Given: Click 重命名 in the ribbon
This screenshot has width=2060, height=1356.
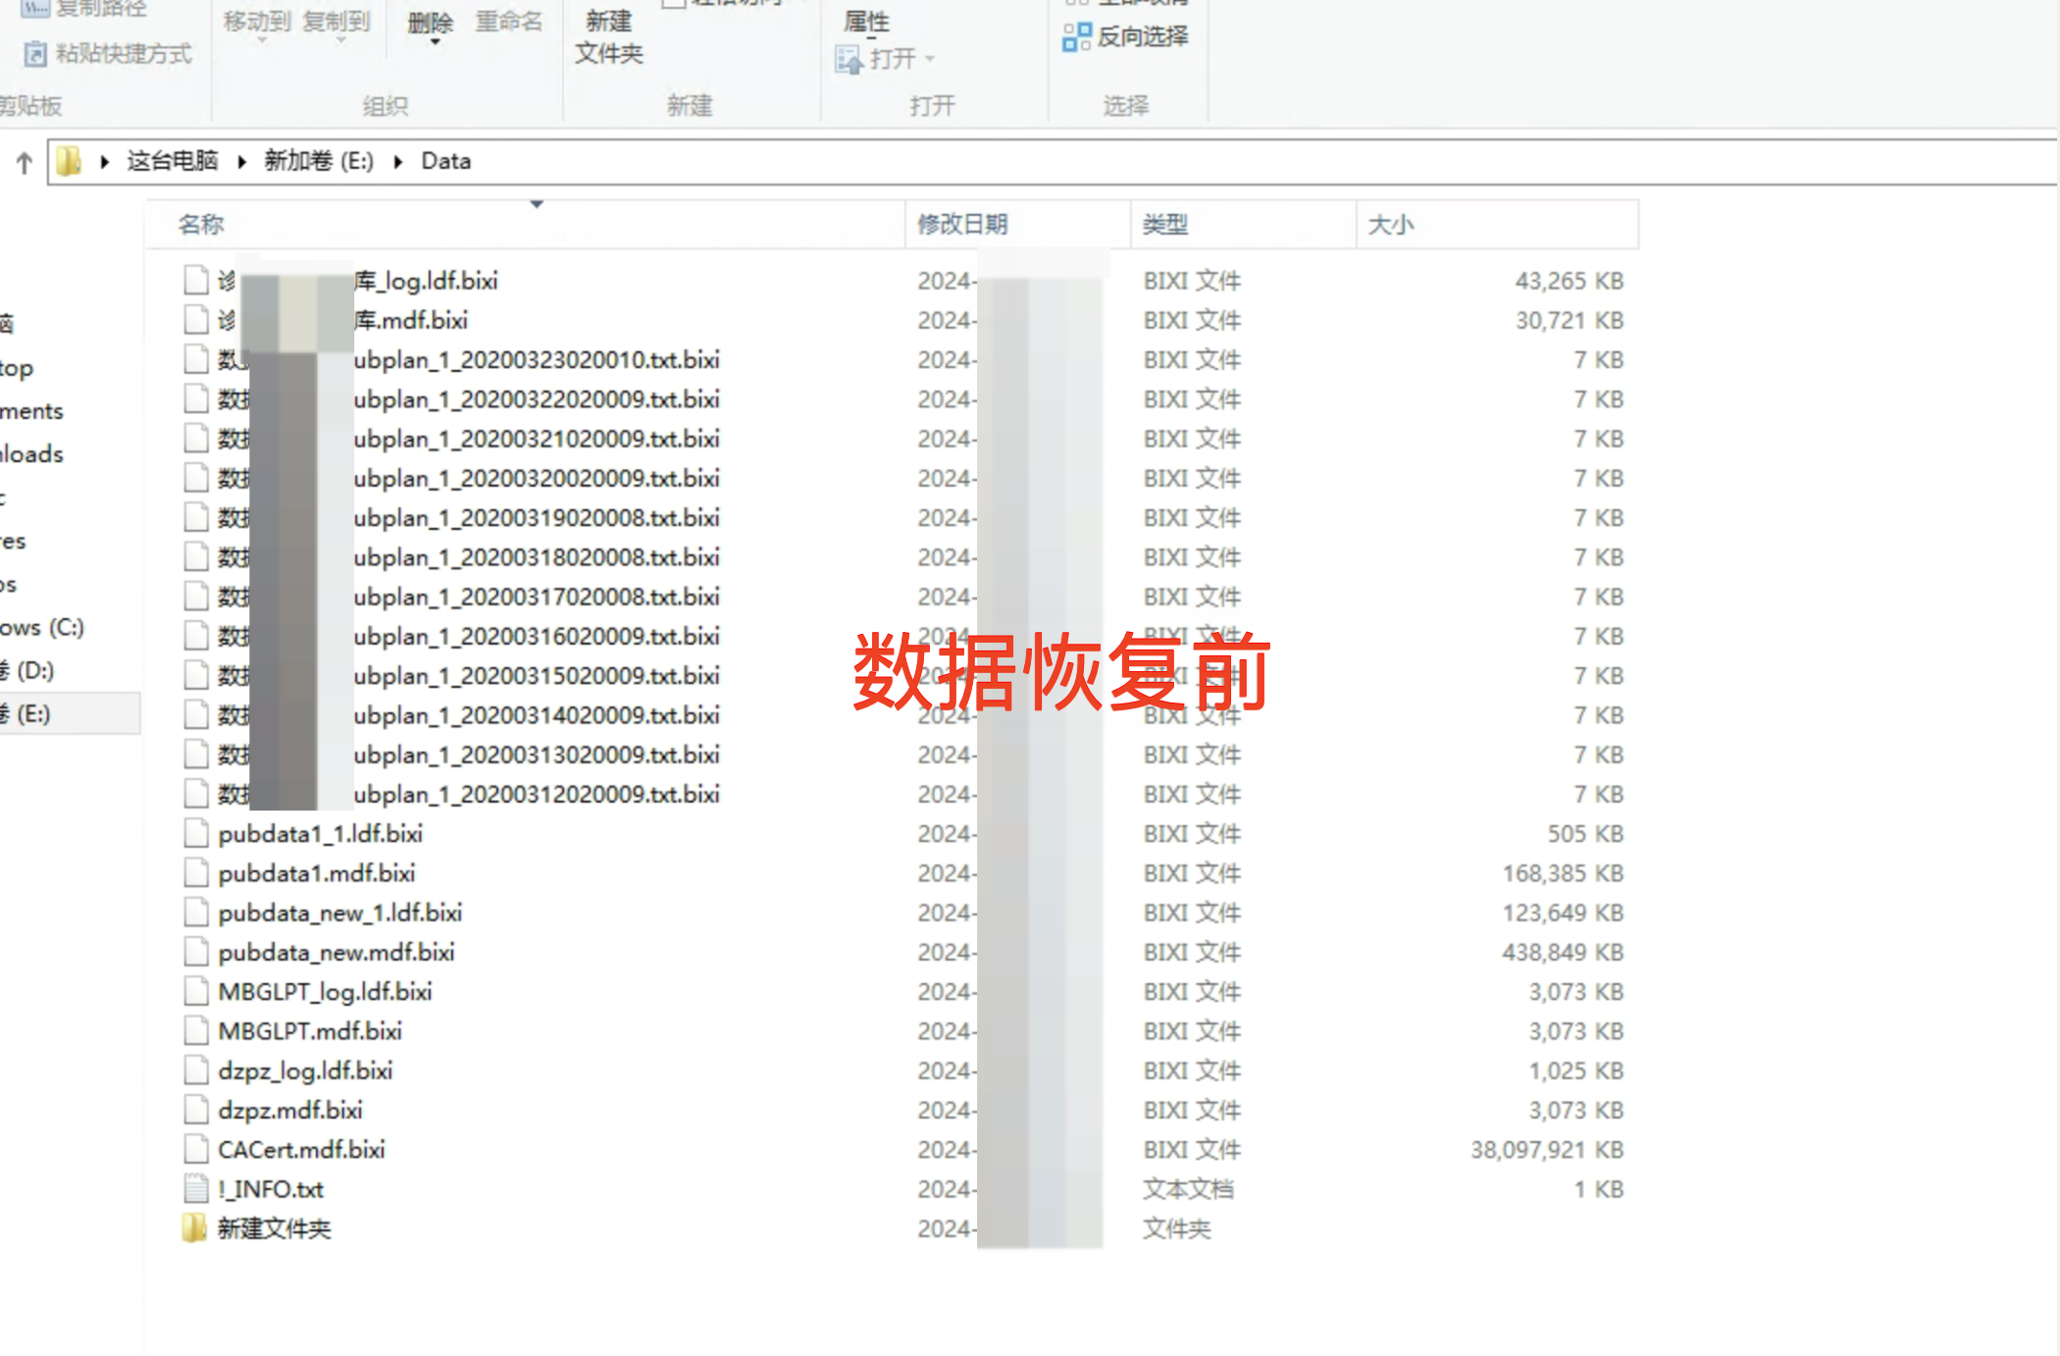Looking at the screenshot, I should 508,22.
